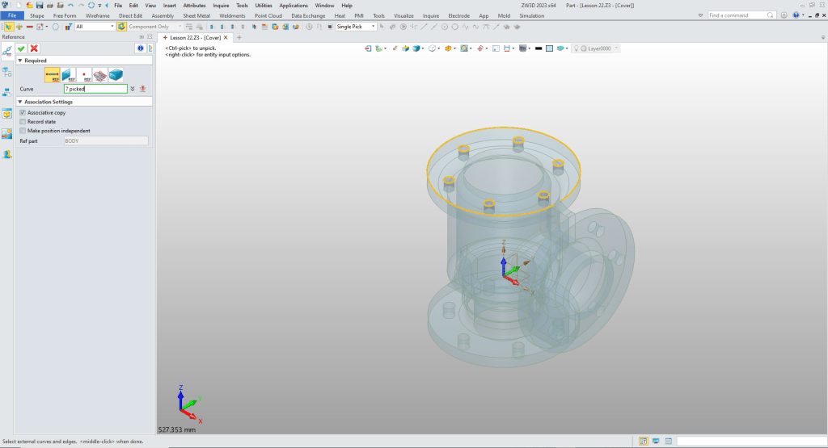Click the blue File button
828x448 pixels.
[12, 15]
